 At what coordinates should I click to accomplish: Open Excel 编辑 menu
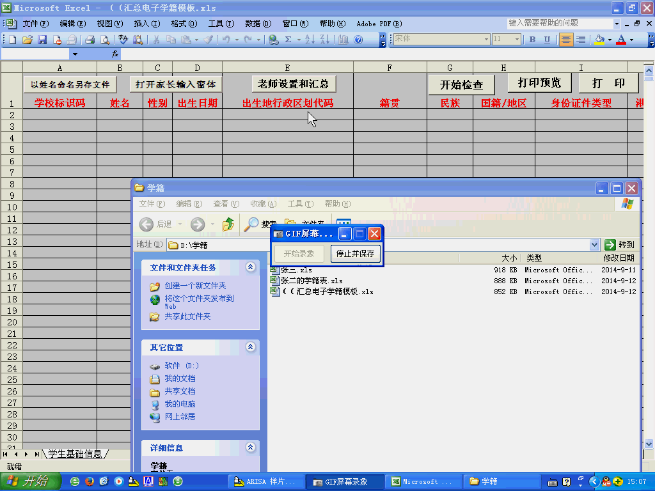73,24
